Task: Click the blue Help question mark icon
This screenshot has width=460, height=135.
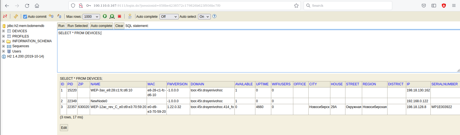Action: [x=214, y=16]
